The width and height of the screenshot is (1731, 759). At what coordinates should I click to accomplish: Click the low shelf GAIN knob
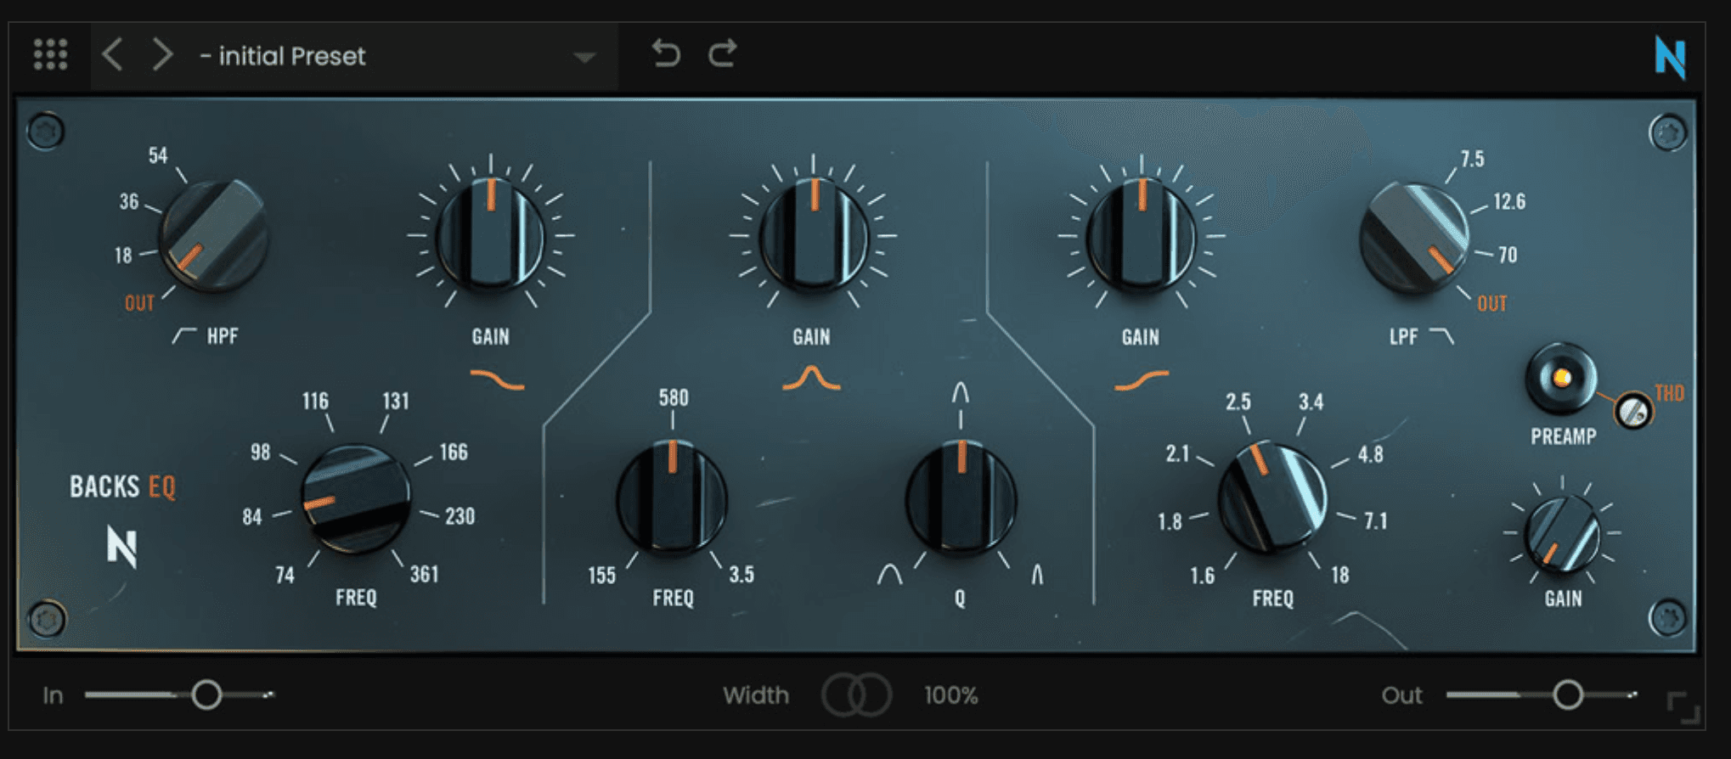point(490,236)
